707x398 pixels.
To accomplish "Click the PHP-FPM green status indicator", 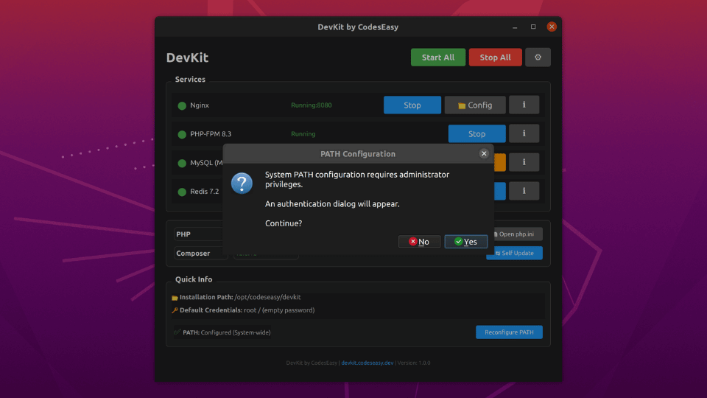I will click(182, 134).
